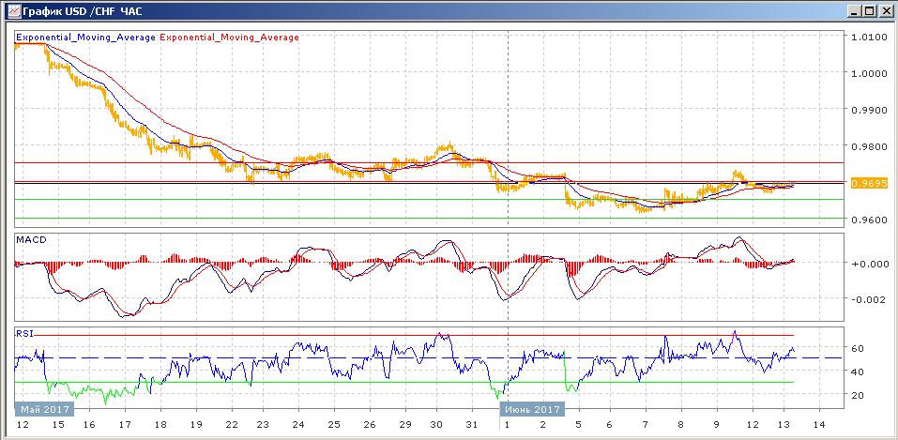Click the MACD indicator panel label
Image resolution: width=898 pixels, height=440 pixels.
coord(32,239)
